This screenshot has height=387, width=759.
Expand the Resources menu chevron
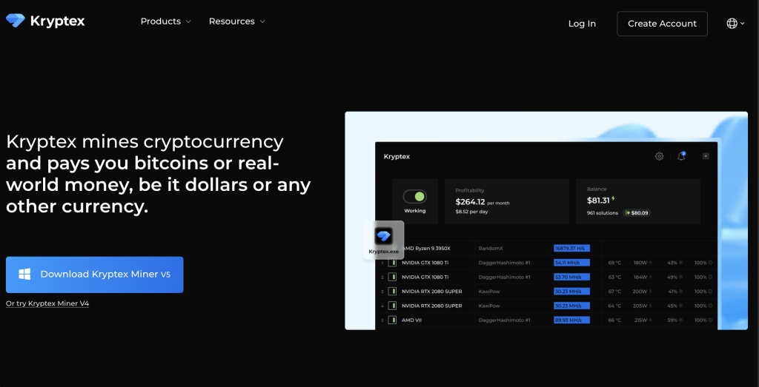[x=262, y=21]
